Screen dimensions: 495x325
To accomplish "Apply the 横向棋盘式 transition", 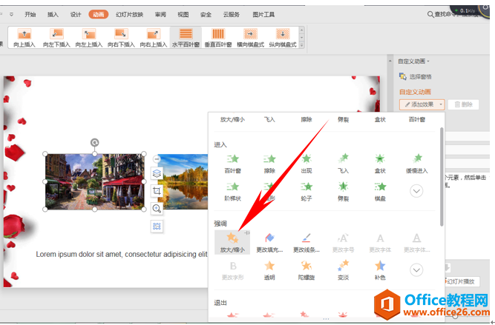I will coord(250,38).
